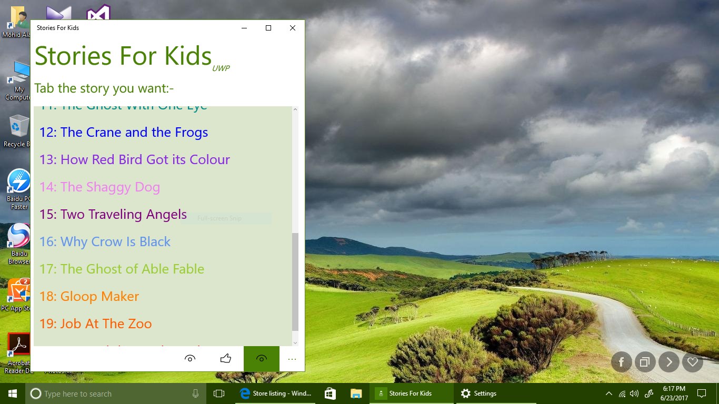Click the green highlighted eye button
This screenshot has height=404, width=719.
click(x=262, y=359)
